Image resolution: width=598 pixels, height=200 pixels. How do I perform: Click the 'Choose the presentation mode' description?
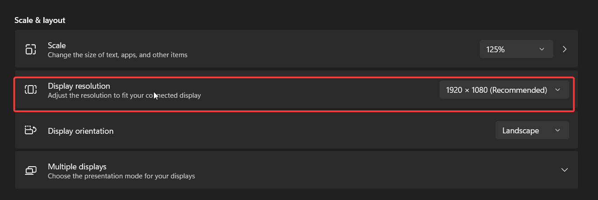121,176
